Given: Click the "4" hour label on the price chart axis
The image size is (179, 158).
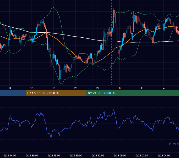Looking at the screenshot, I should point(164,88).
